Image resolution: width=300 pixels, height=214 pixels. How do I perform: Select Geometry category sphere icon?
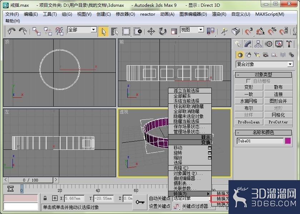point(240,55)
